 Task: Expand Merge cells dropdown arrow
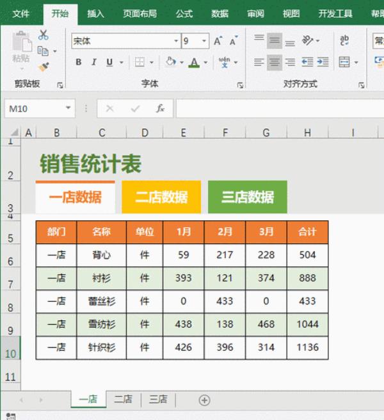[x=356, y=62]
